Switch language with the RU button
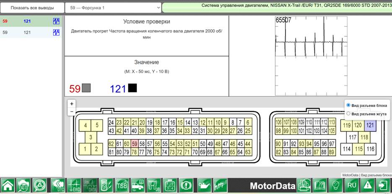 (x=351, y=186)
